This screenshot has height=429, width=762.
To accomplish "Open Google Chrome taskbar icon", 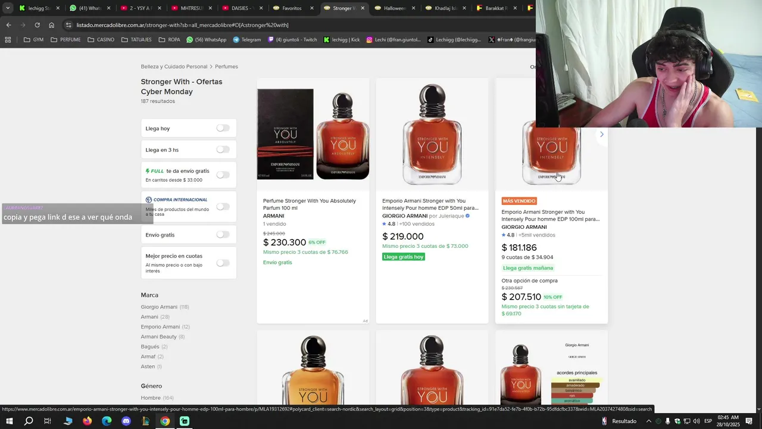I will pyautogui.click(x=165, y=421).
